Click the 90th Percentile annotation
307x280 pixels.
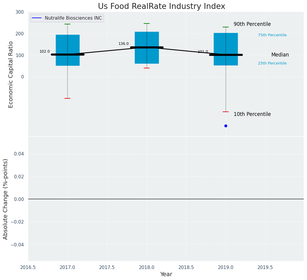point(252,24)
